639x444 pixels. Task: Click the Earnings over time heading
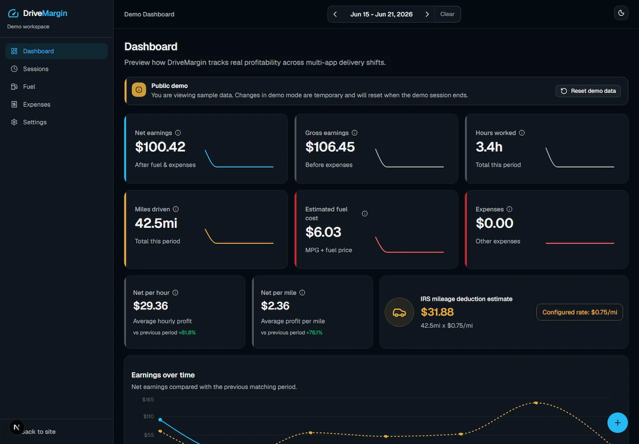(163, 375)
